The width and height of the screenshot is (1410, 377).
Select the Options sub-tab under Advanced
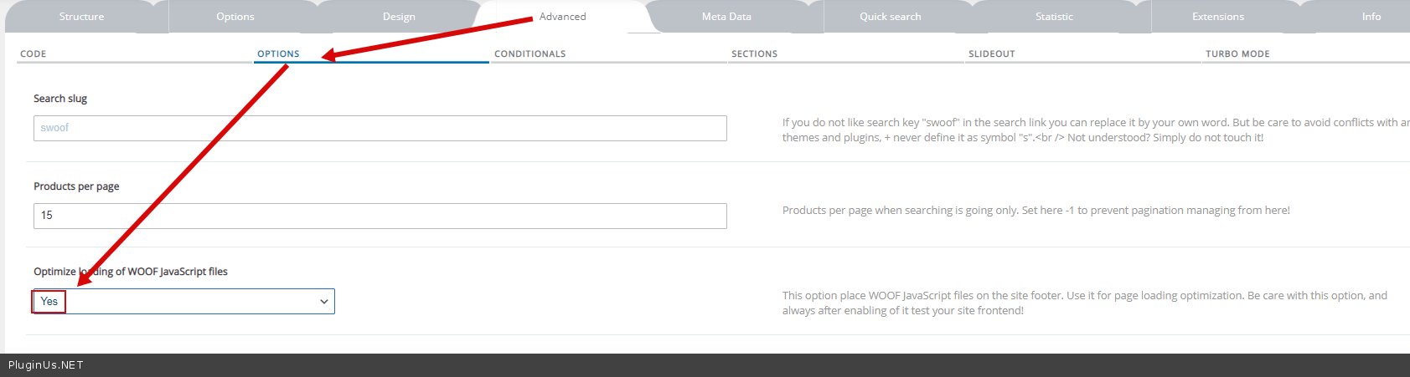(x=278, y=53)
